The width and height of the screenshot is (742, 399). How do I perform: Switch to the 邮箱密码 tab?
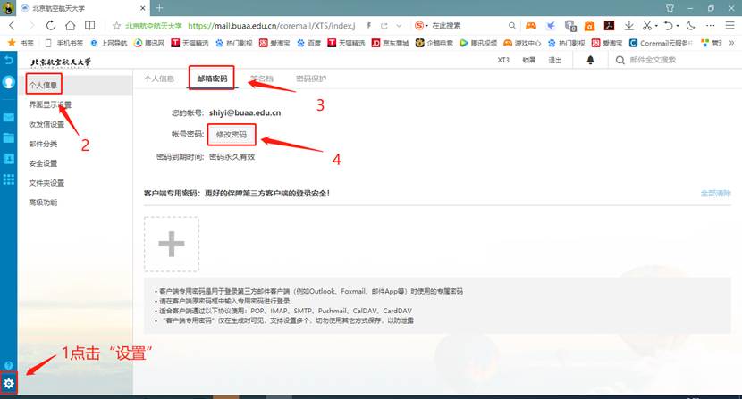click(x=212, y=79)
